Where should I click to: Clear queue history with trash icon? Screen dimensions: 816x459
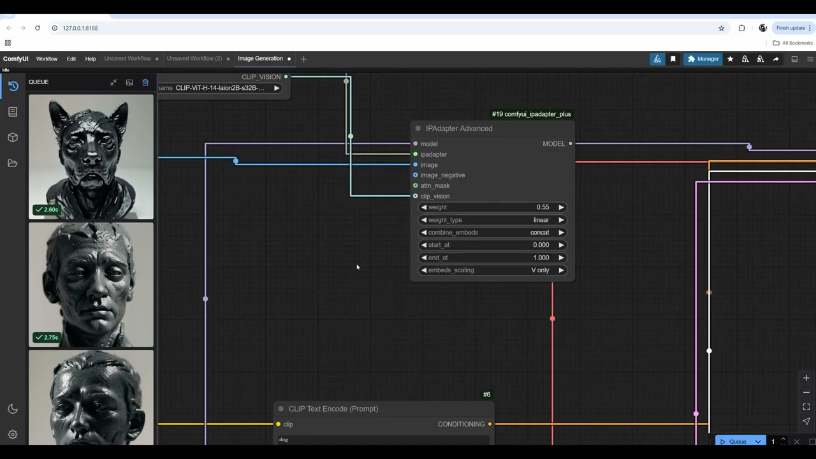click(145, 82)
